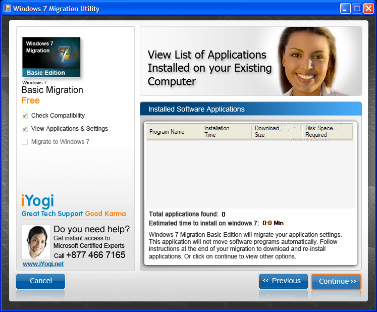
Task: Toggle View Applications & Settings checkbox
Action: click(x=25, y=129)
